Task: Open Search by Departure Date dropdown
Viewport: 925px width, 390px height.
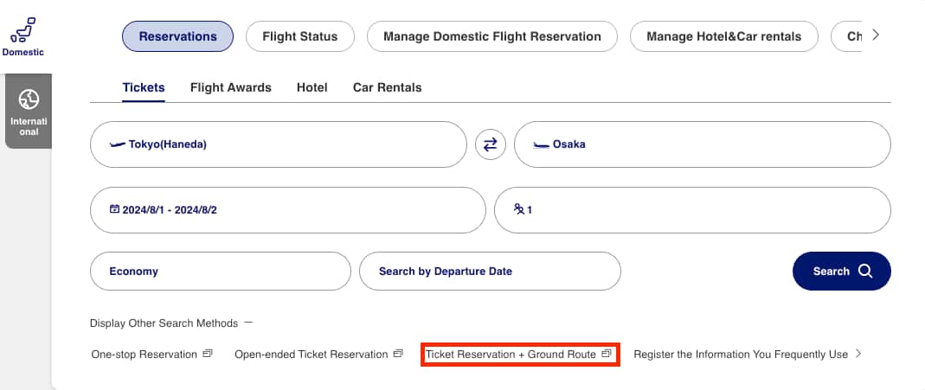Action: point(490,272)
